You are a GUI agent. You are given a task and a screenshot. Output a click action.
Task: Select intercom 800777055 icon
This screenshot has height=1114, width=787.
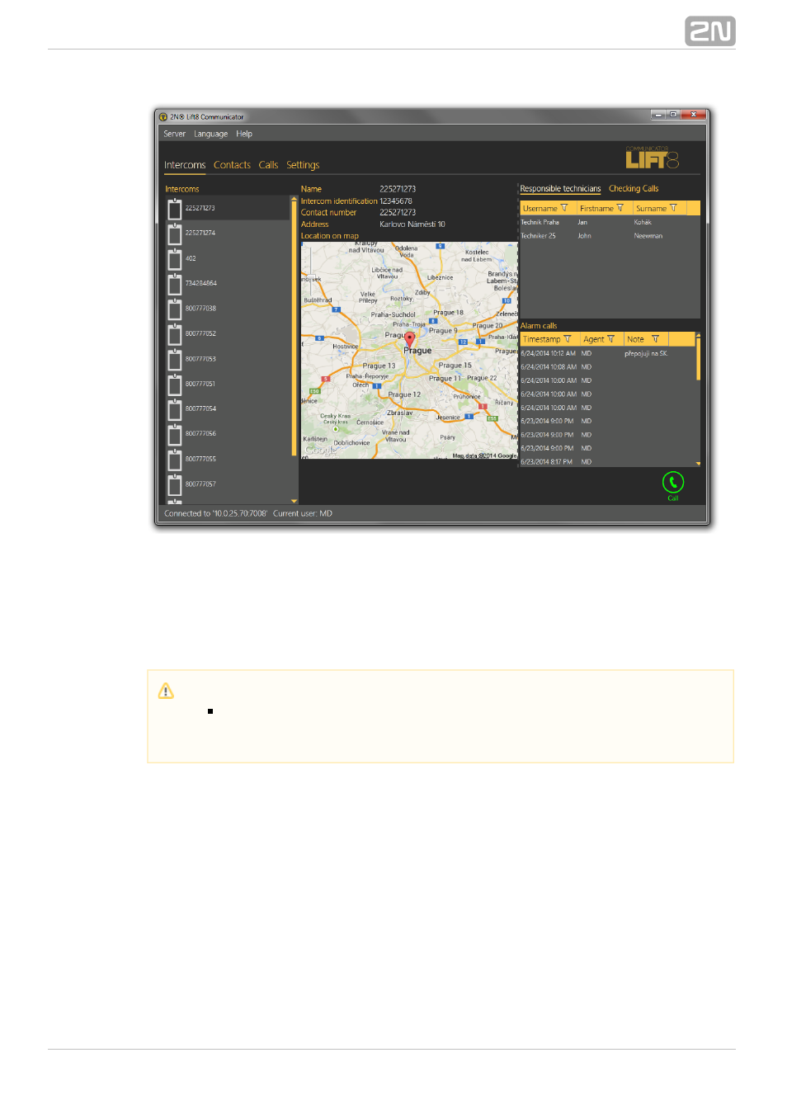tap(175, 459)
